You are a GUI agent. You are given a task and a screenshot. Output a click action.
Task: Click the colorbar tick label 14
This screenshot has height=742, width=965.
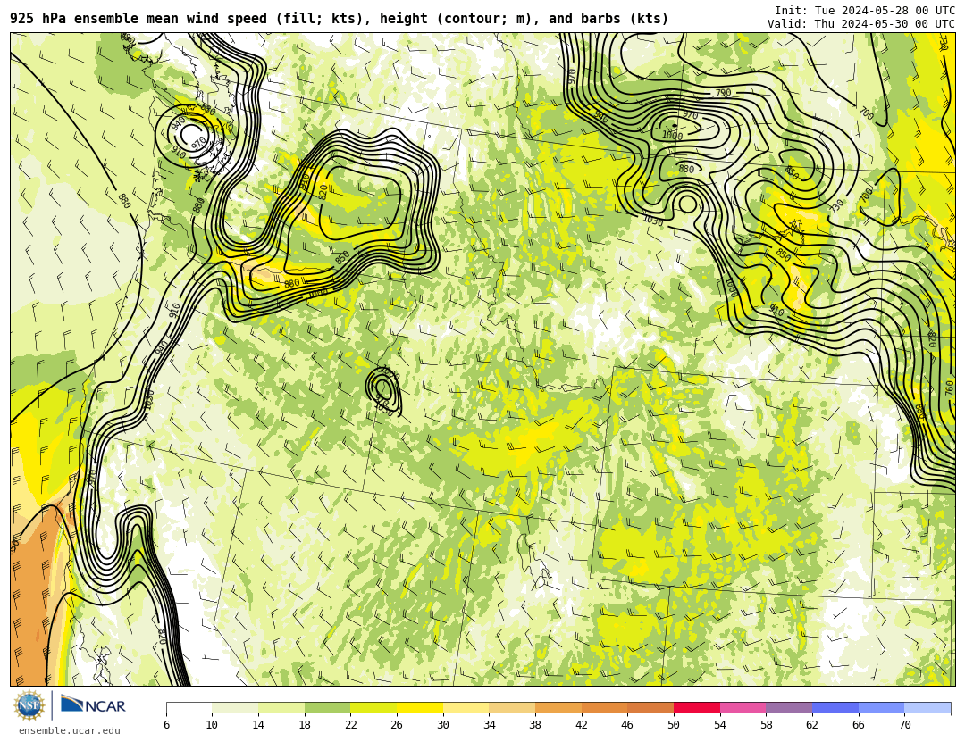258,725
